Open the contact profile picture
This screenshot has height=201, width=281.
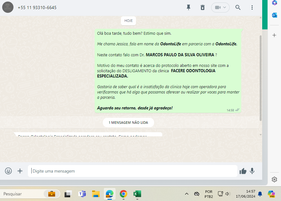(x=8, y=7)
